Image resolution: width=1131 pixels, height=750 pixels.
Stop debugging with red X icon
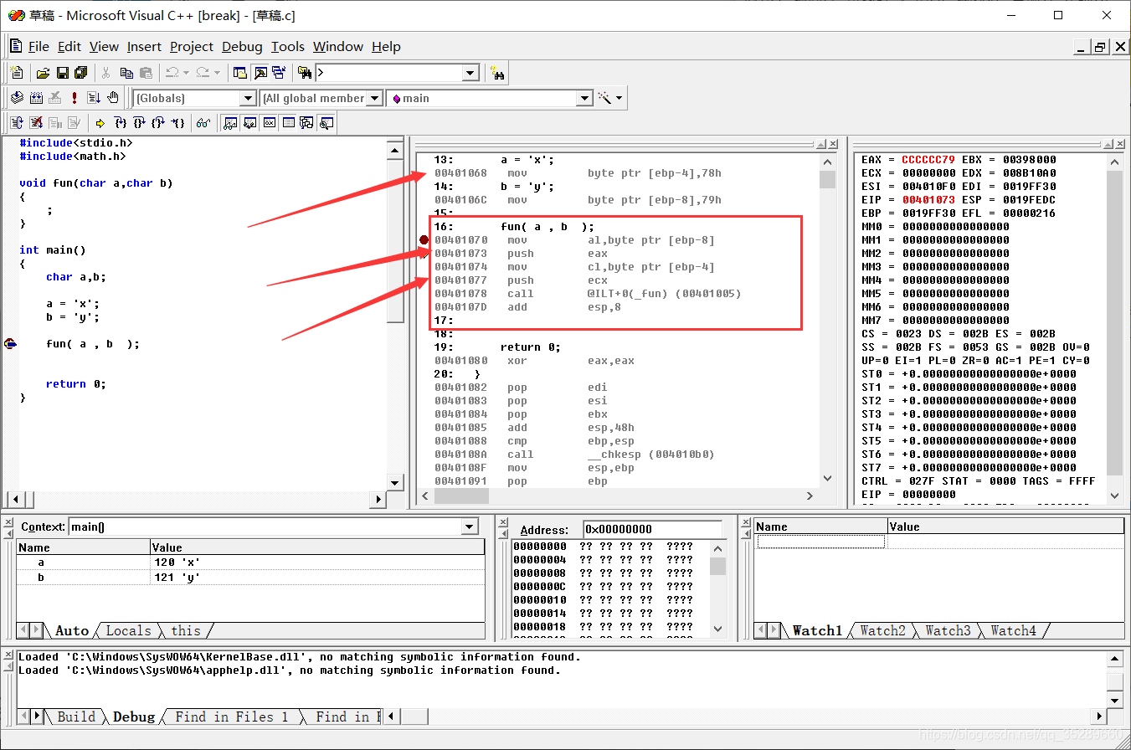(36, 123)
